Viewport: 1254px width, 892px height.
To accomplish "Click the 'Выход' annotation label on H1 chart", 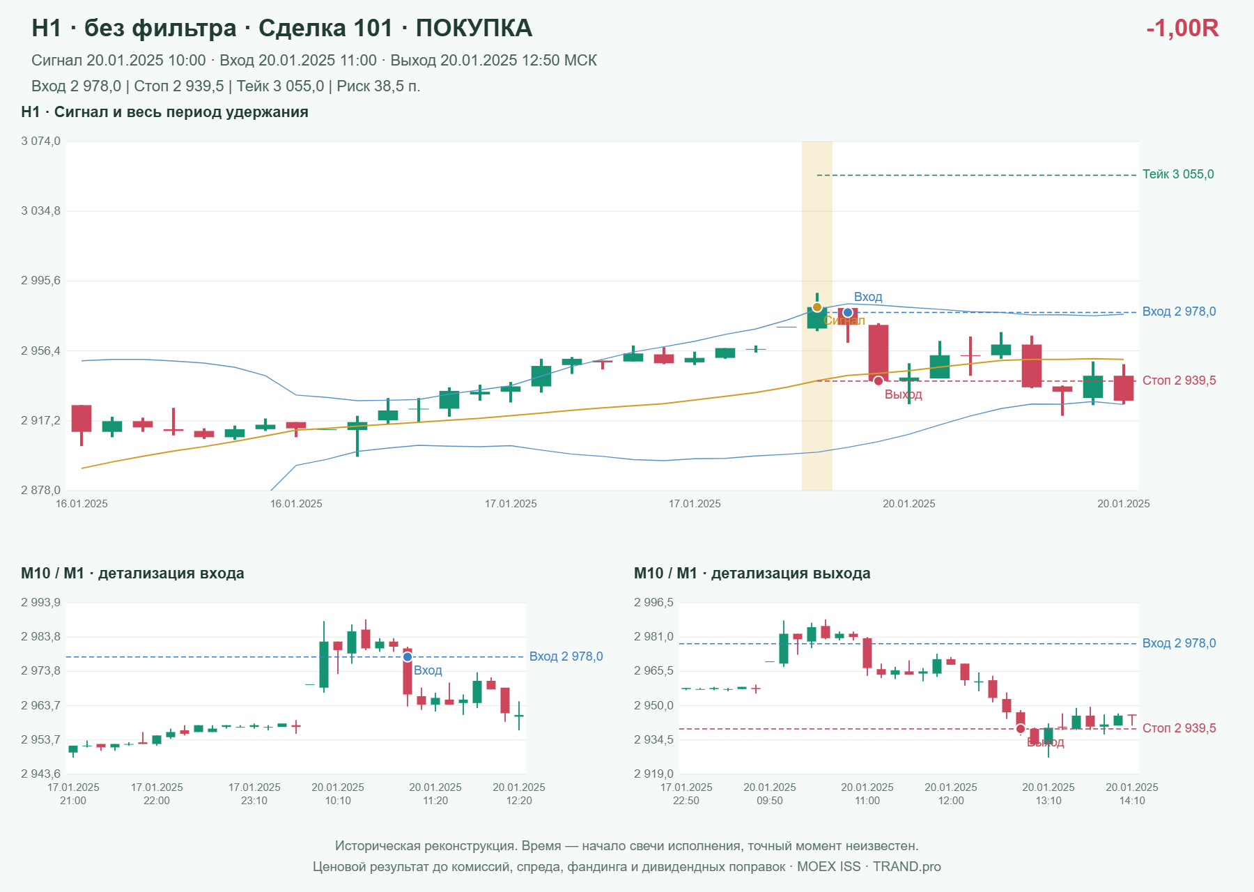I will pos(904,394).
